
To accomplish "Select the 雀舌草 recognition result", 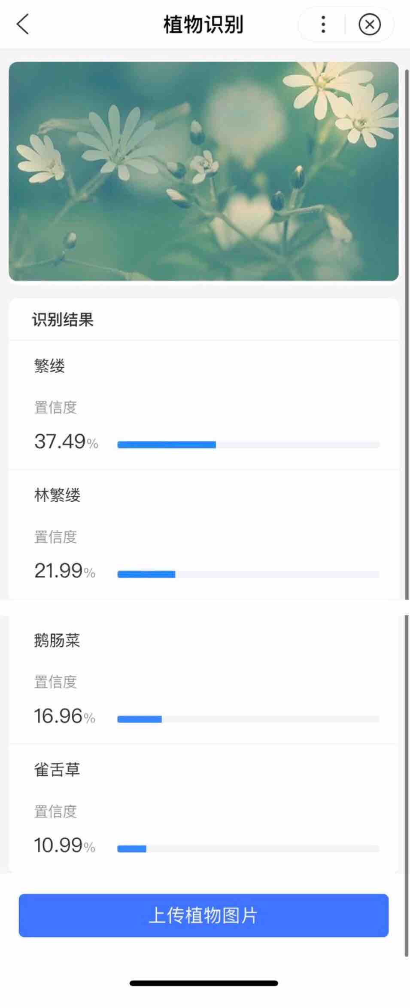I will 203,808.
